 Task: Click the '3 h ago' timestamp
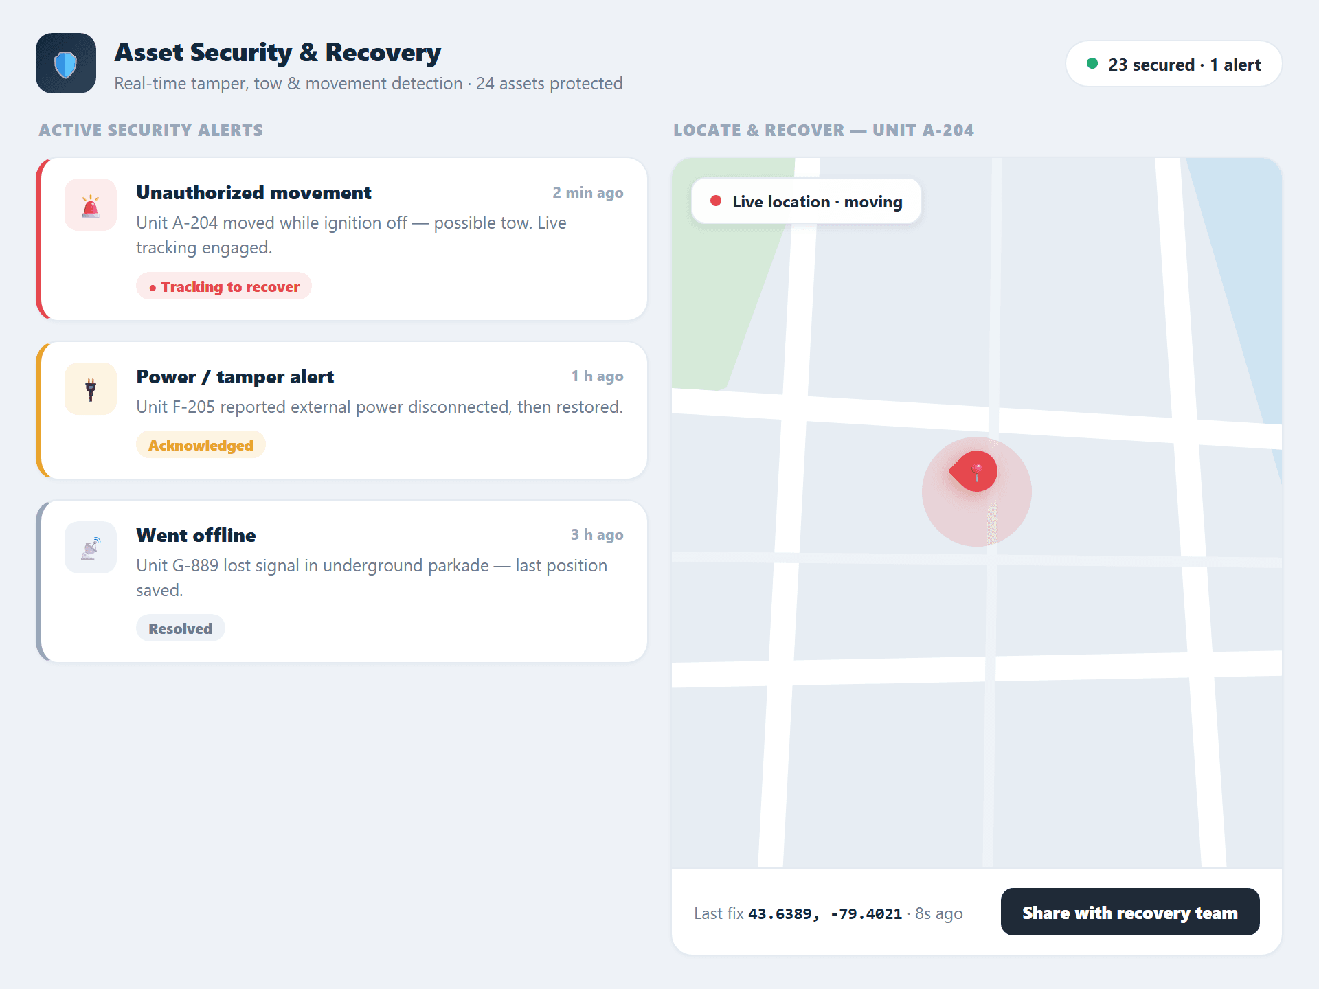(598, 535)
